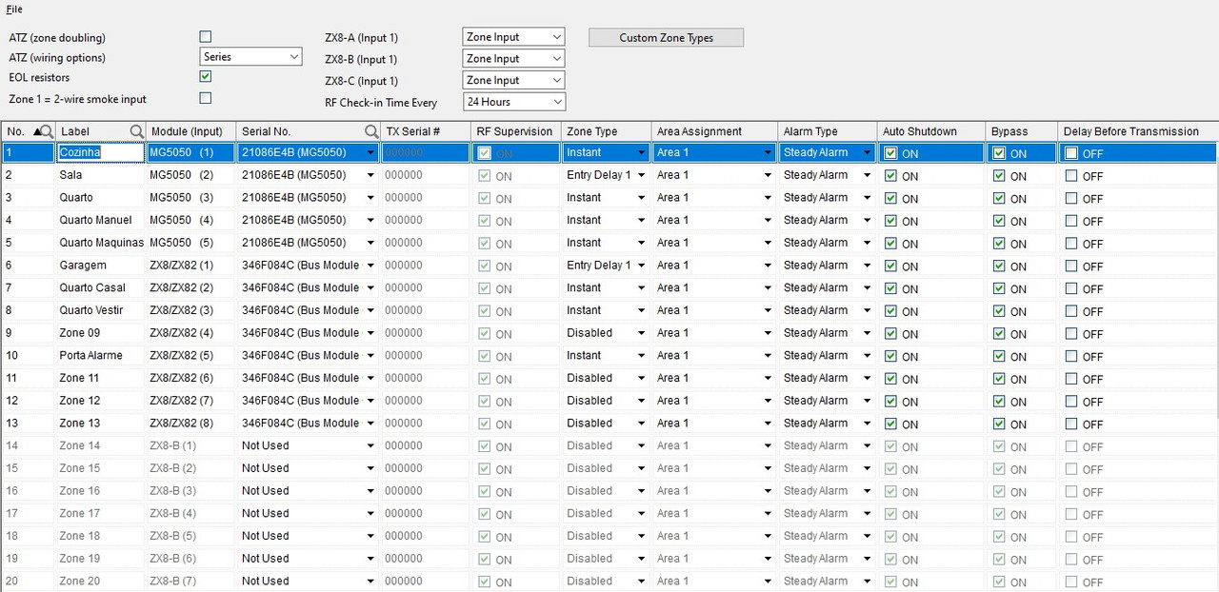
Task: Click the search icon in the Serial No. header
Action: tap(371, 131)
